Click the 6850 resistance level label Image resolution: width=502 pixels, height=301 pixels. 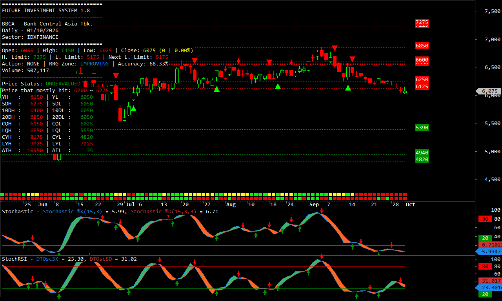(x=422, y=46)
